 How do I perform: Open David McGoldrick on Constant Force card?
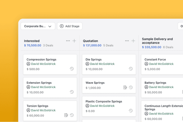[x=161, y=64]
